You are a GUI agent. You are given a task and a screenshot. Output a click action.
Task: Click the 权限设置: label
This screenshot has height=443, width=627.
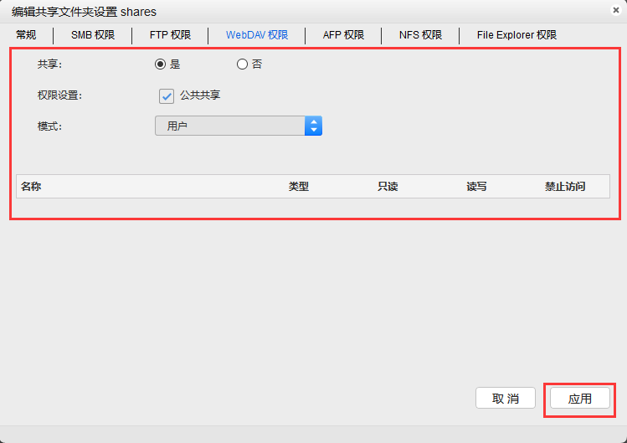59,95
